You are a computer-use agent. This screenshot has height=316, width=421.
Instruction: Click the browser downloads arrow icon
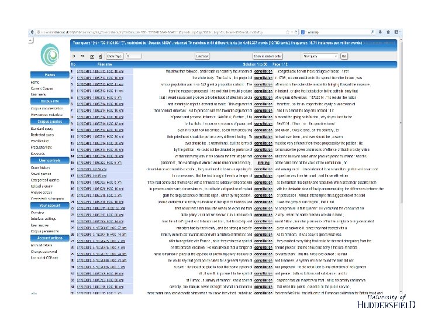[x=381, y=32]
